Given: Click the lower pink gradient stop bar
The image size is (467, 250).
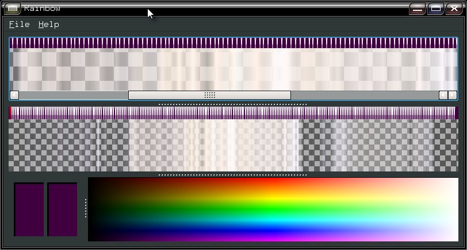Looking at the screenshot, I should tap(233, 113).
